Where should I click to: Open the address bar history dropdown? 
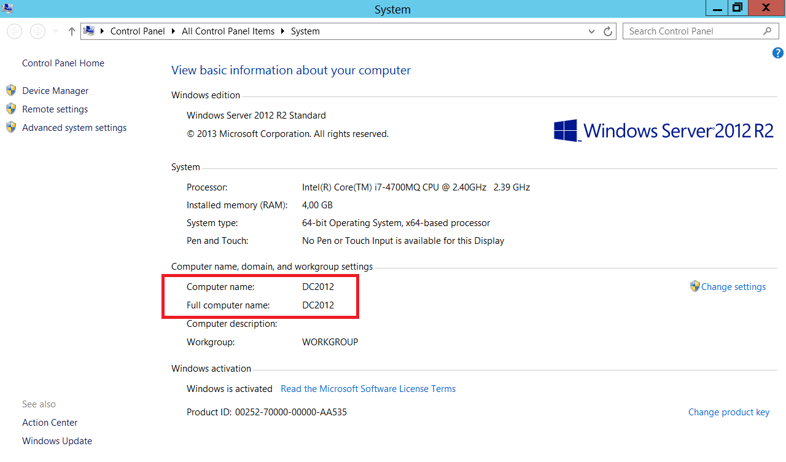[591, 31]
